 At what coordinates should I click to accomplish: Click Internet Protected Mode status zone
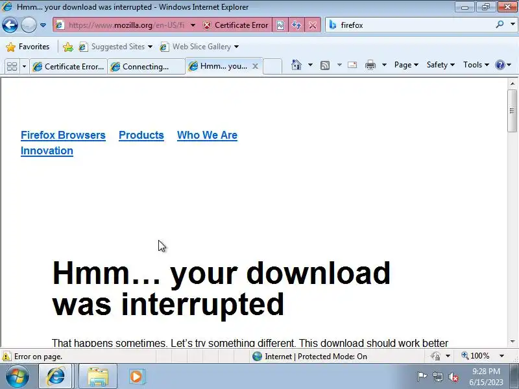click(x=309, y=356)
